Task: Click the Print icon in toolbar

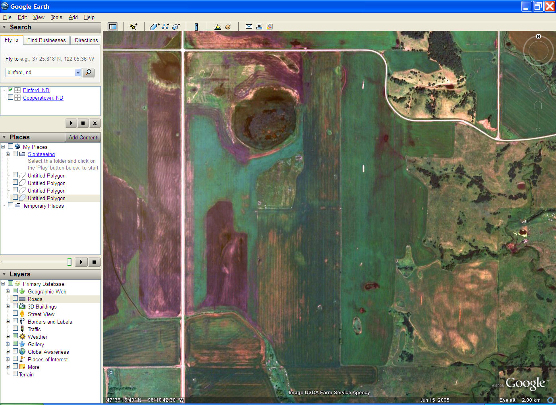Action: tap(259, 27)
